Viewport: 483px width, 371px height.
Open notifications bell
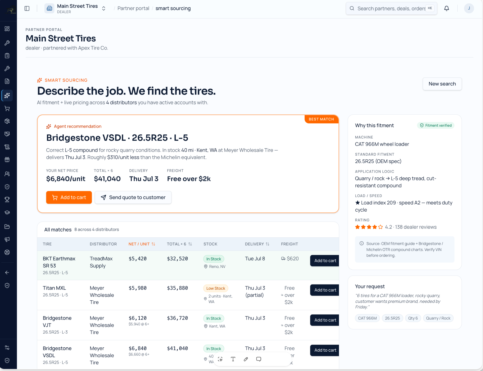pos(447,8)
